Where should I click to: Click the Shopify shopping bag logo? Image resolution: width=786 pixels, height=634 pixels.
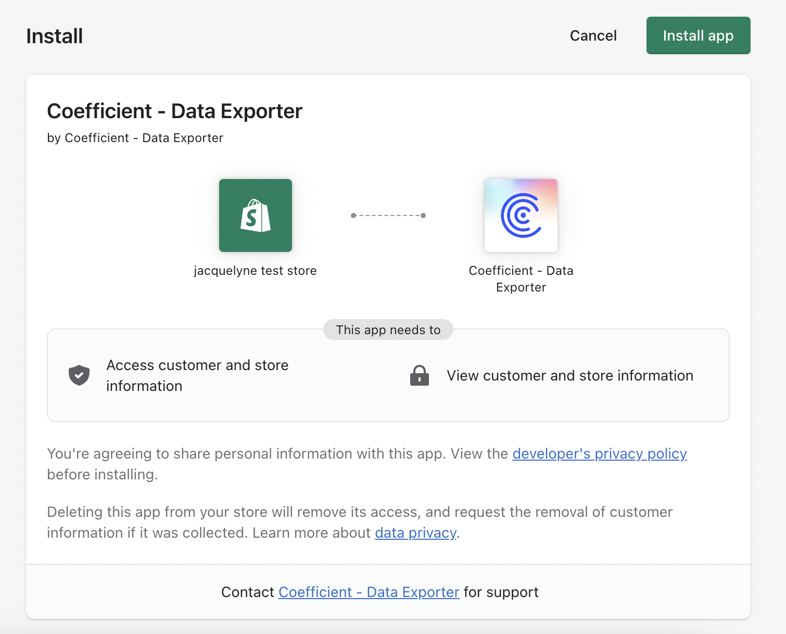point(255,215)
